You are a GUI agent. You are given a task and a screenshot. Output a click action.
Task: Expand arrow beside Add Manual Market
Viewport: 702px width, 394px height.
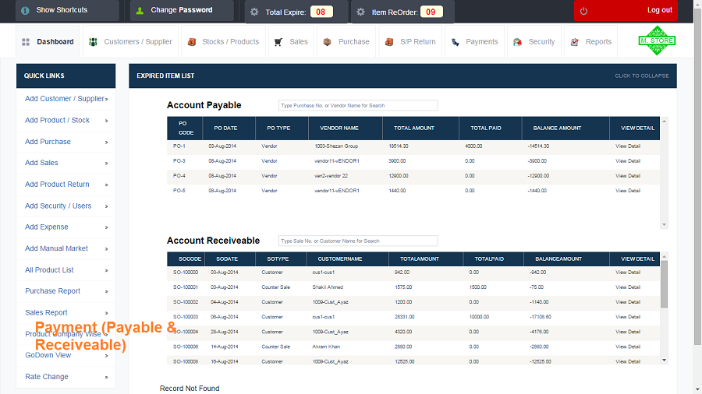(x=107, y=249)
